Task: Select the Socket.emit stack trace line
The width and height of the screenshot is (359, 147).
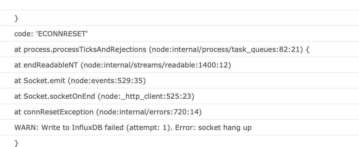Action: [80, 81]
